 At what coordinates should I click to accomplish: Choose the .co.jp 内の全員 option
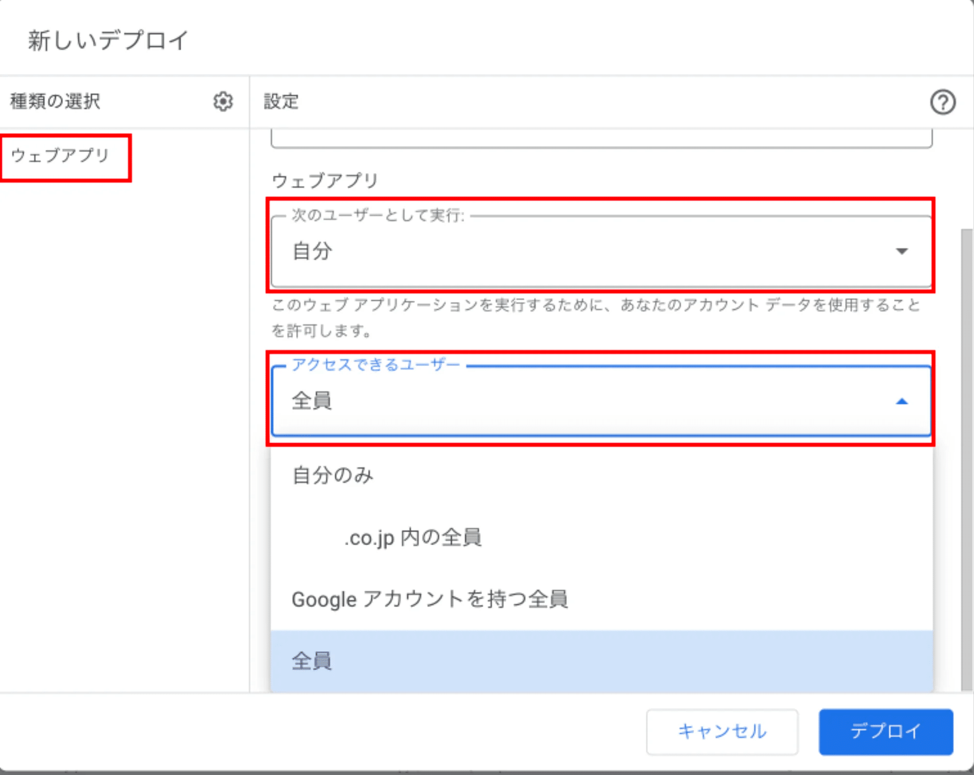pos(413,538)
